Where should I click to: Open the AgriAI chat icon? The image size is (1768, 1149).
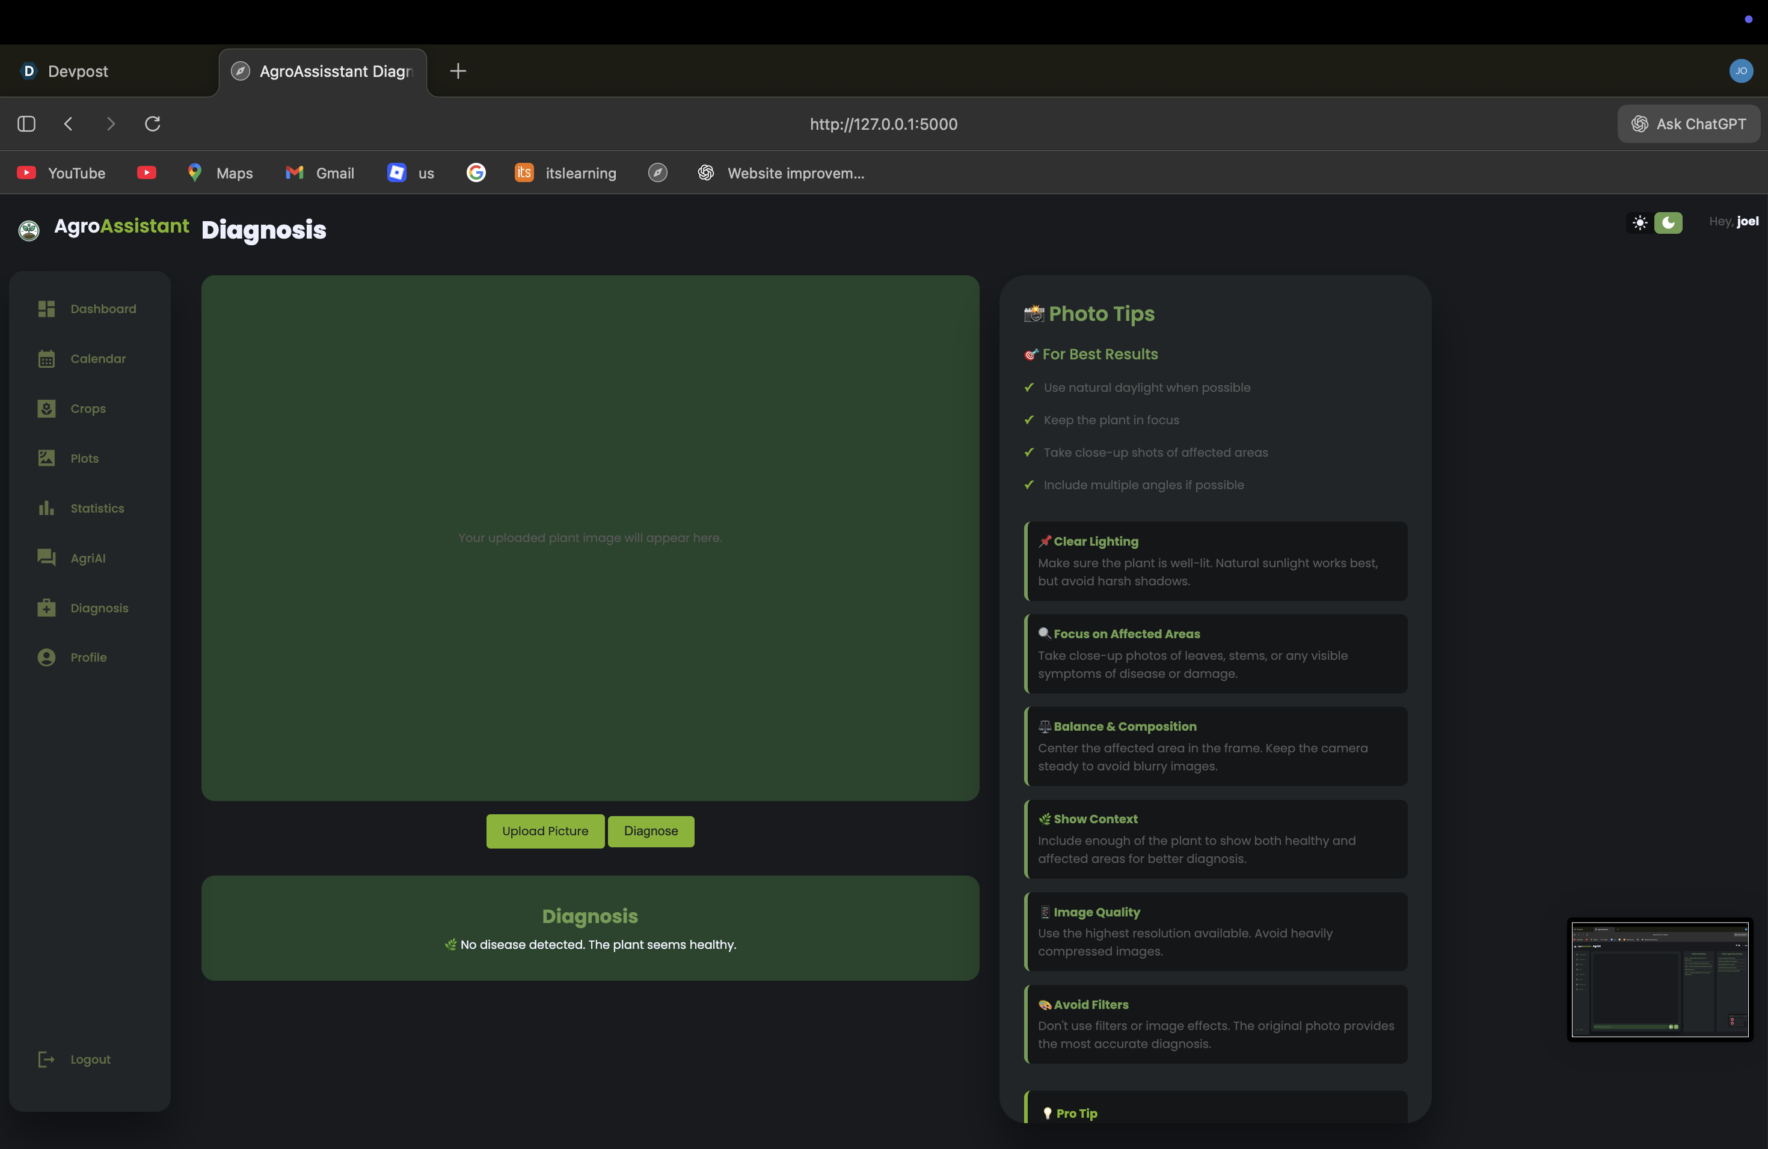tap(46, 558)
